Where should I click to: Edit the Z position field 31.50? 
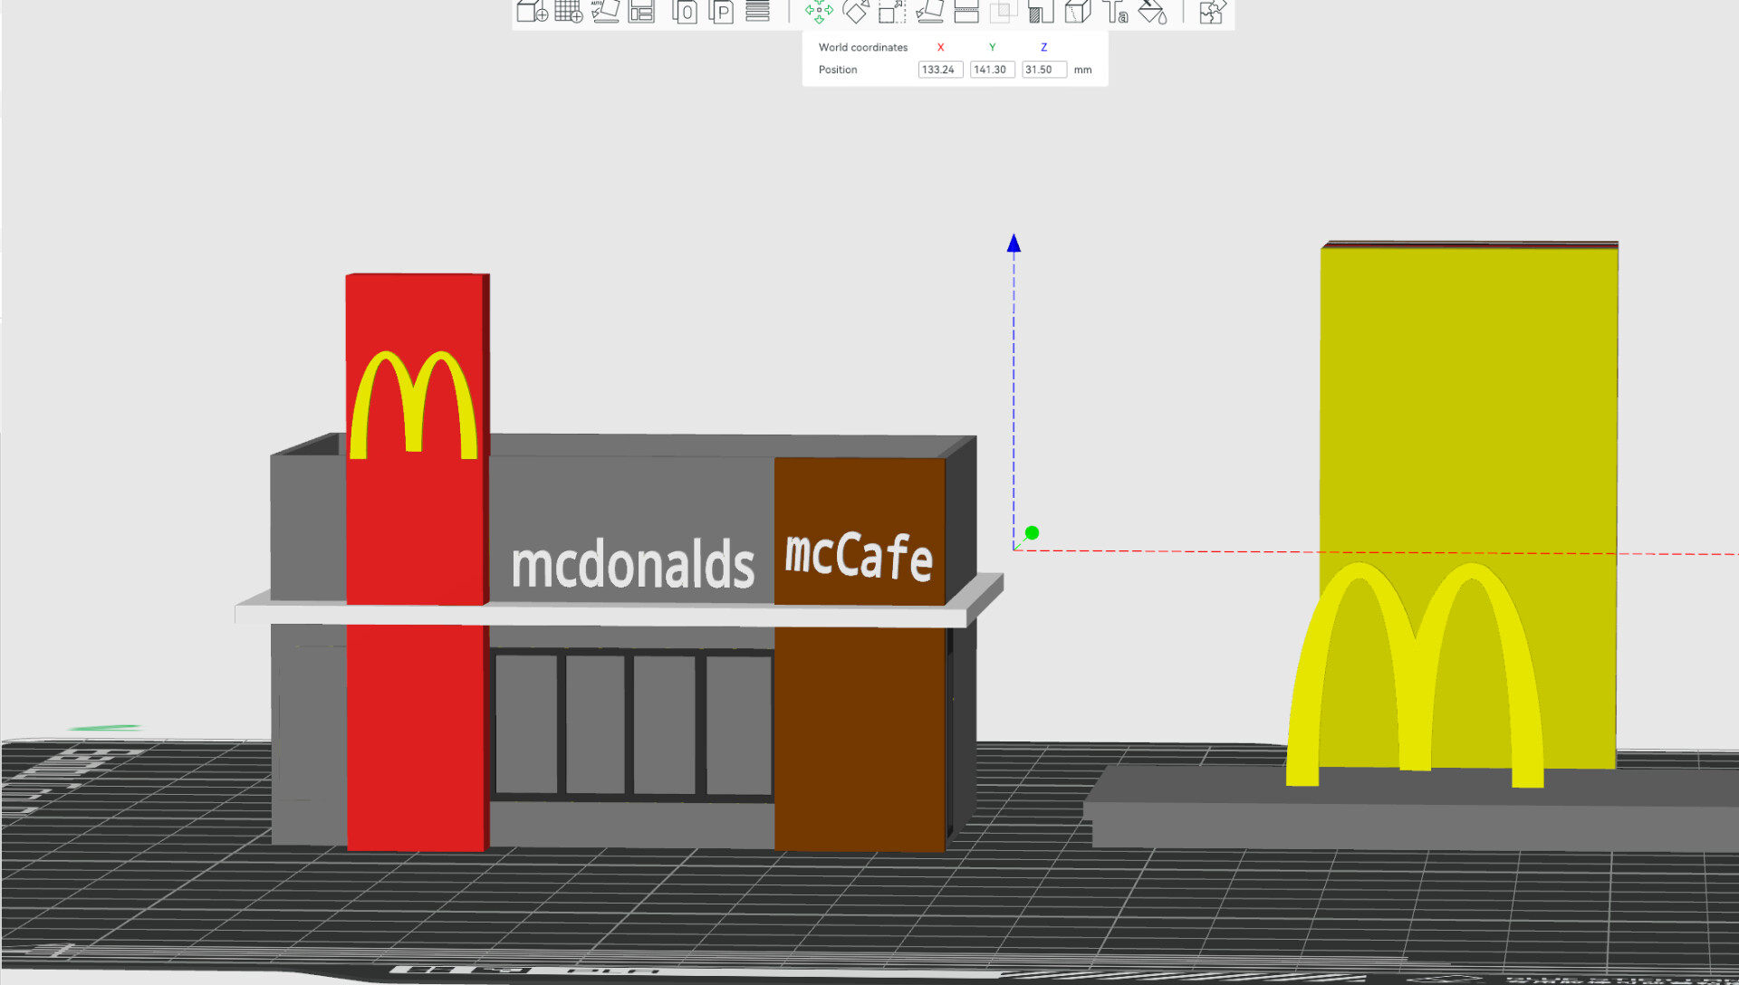(x=1043, y=70)
